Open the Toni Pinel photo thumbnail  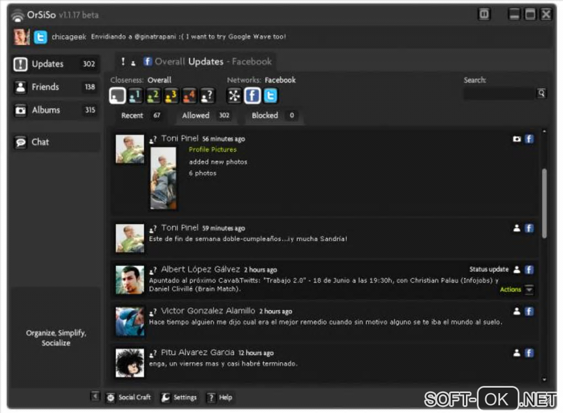tap(163, 178)
